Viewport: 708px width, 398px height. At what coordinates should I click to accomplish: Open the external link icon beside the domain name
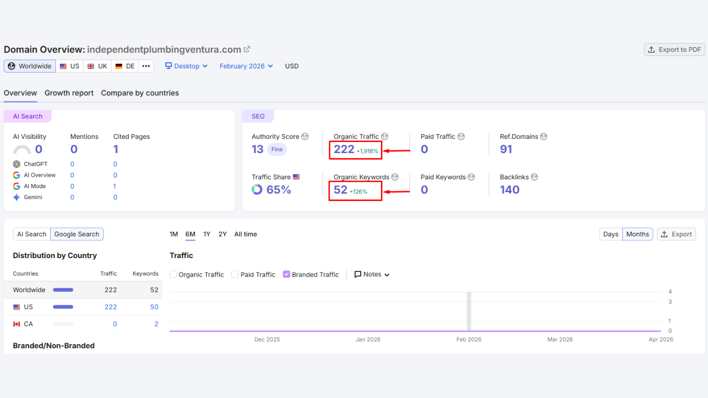(x=247, y=49)
